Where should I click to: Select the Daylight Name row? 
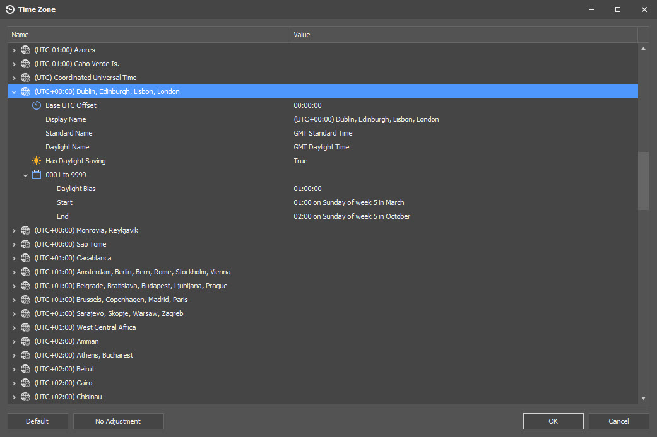323,147
